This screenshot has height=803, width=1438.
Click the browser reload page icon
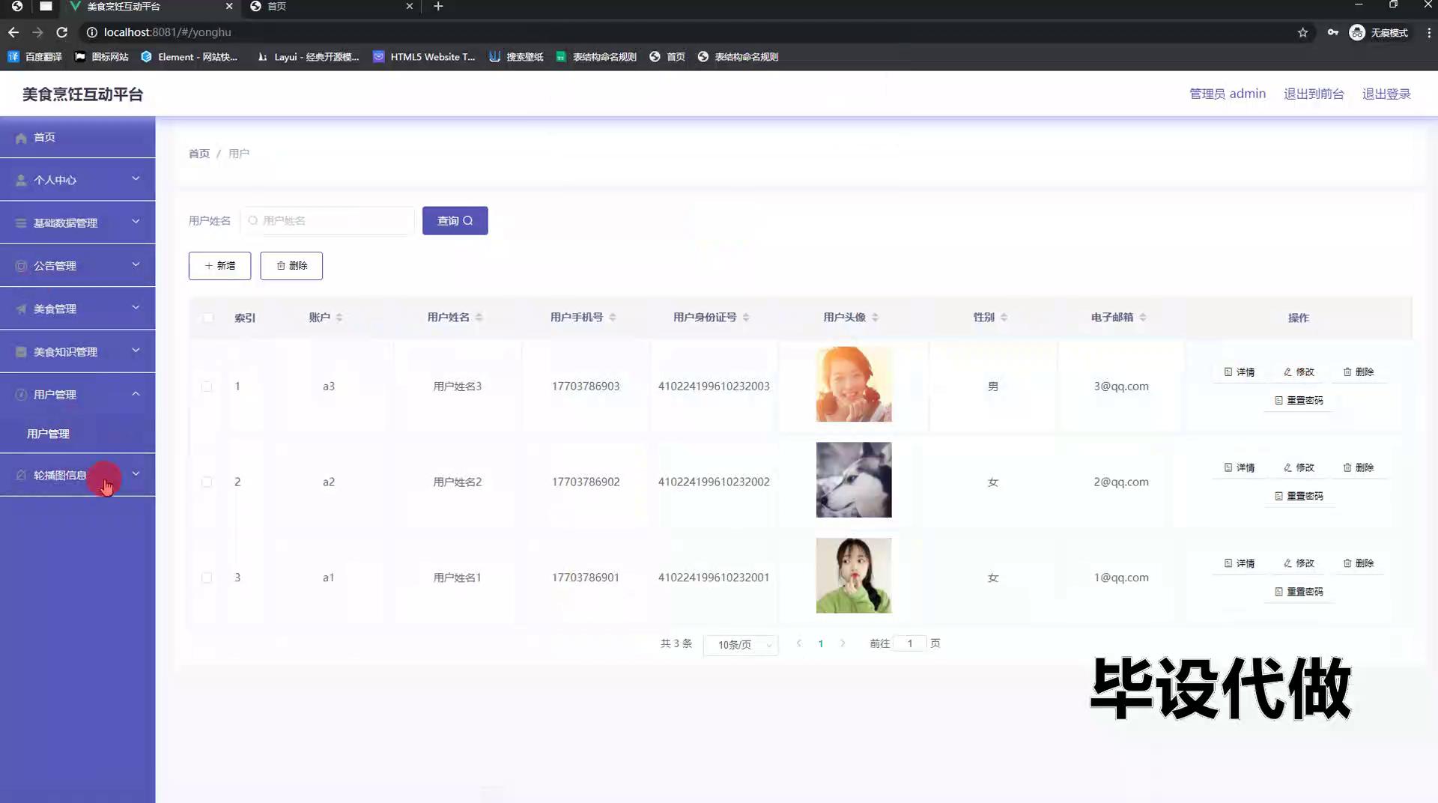coord(62,32)
